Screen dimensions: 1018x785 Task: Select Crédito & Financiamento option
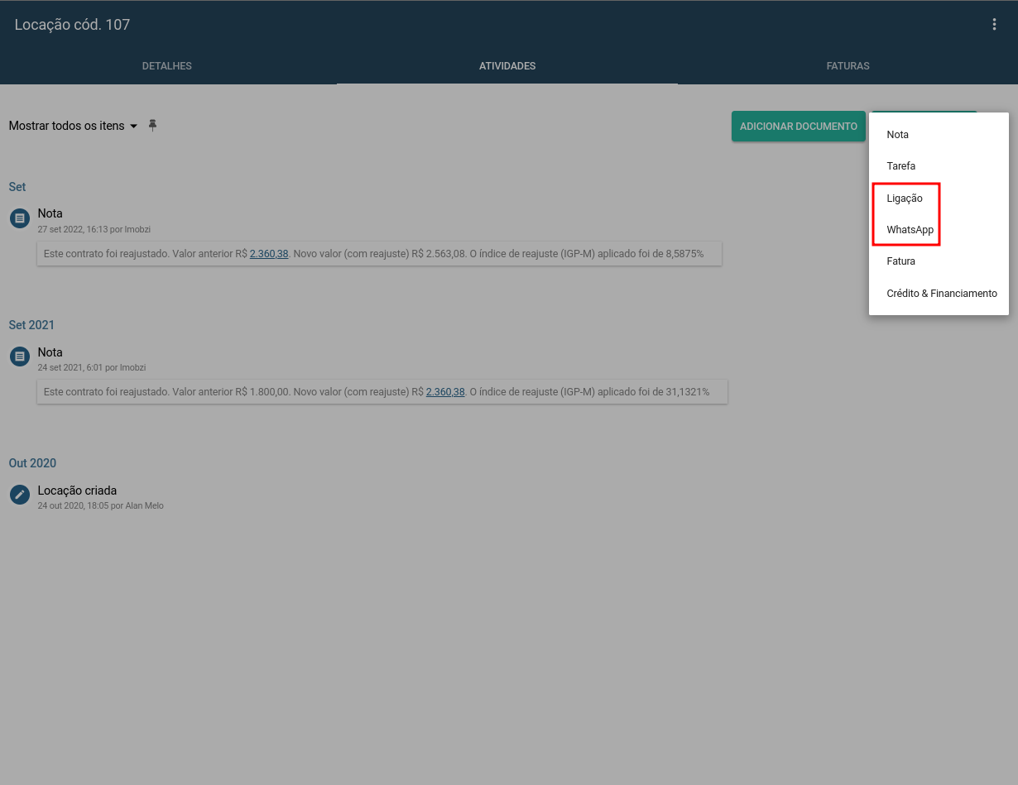coord(939,294)
